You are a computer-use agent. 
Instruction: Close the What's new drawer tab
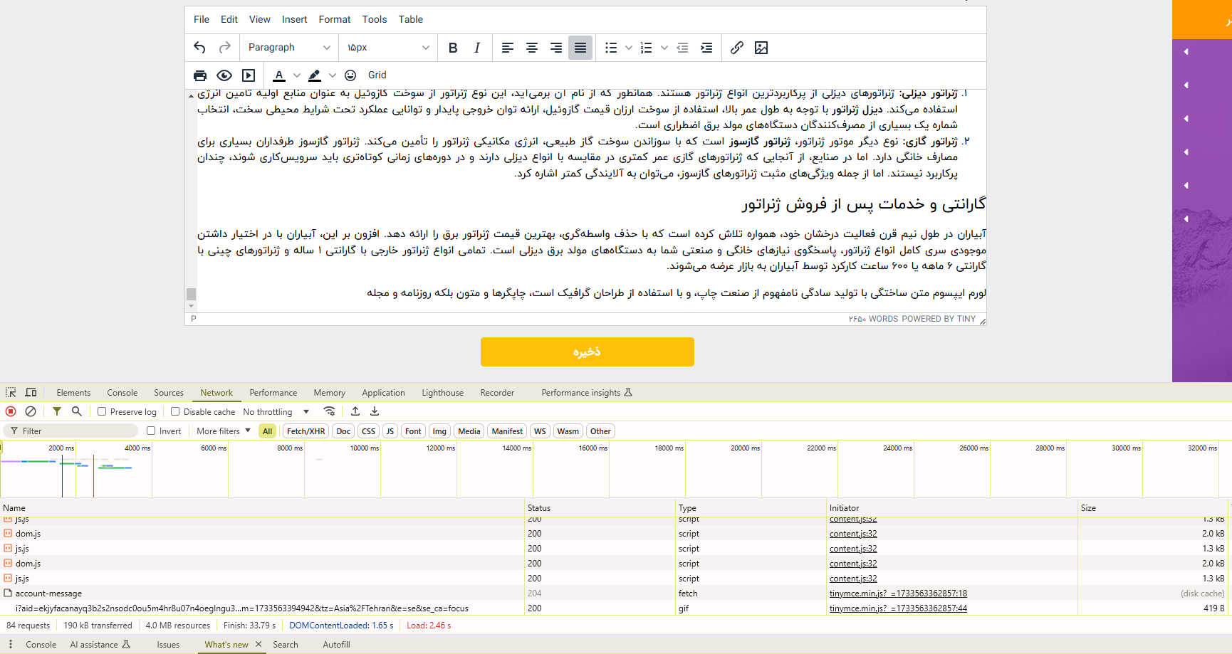(259, 644)
